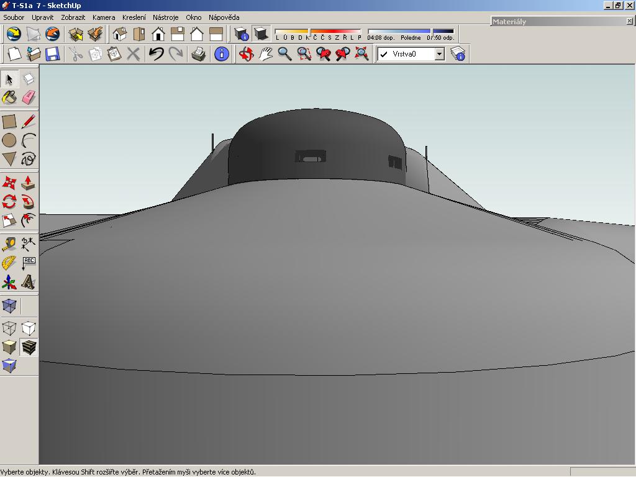Select the Protractor tool
The height and width of the screenshot is (477, 636).
pos(9,263)
